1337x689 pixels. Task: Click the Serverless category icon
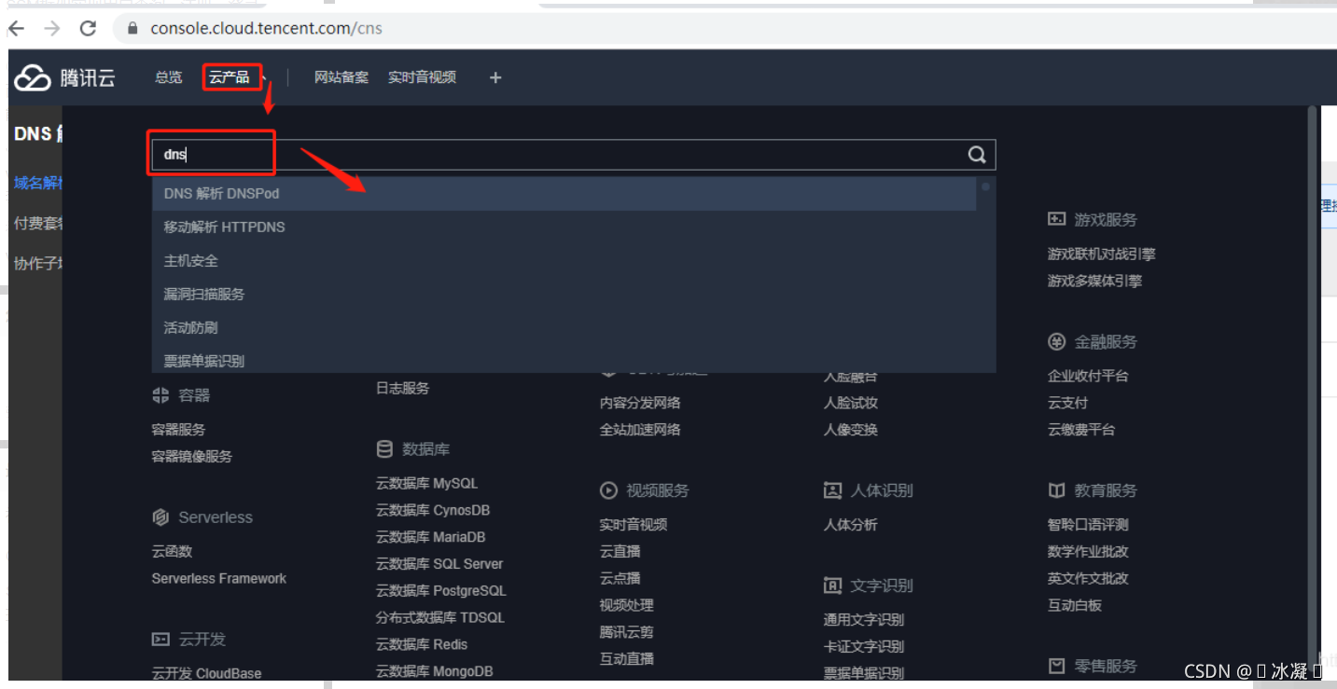pyautogui.click(x=160, y=517)
